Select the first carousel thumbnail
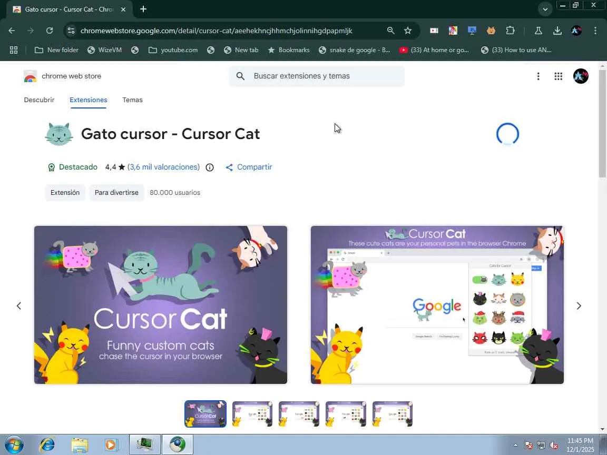 pos(205,414)
